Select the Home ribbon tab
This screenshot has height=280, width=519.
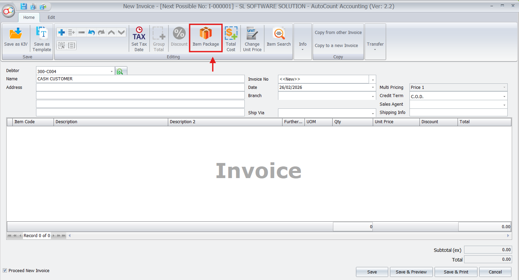click(x=29, y=17)
